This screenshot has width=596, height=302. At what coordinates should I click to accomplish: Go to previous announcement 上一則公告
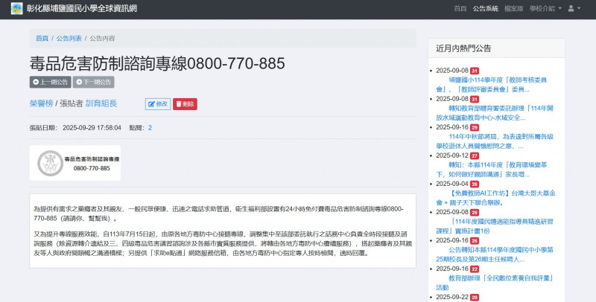tap(50, 82)
